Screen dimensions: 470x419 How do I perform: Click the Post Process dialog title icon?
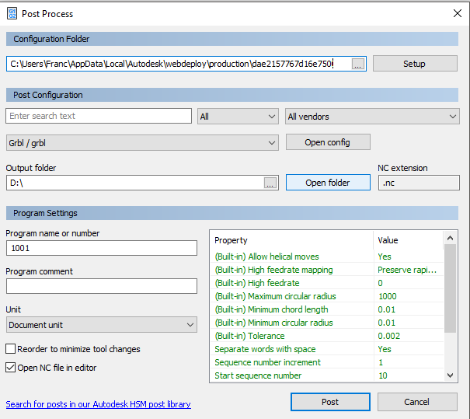click(12, 14)
